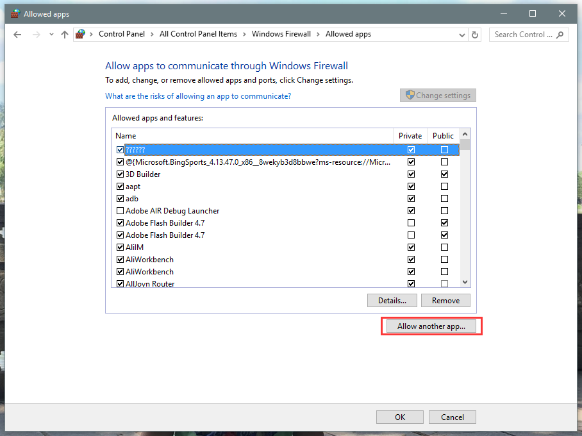582x436 pixels.
Task: Toggle Private checkbox for Adobe AIR Debug Launcher
Action: [411, 210]
